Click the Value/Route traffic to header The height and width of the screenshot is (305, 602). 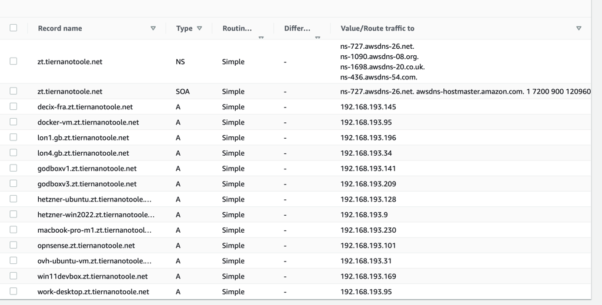coord(377,28)
